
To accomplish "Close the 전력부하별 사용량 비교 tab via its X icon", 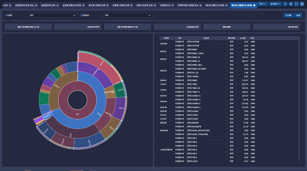I will tap(201, 5).
